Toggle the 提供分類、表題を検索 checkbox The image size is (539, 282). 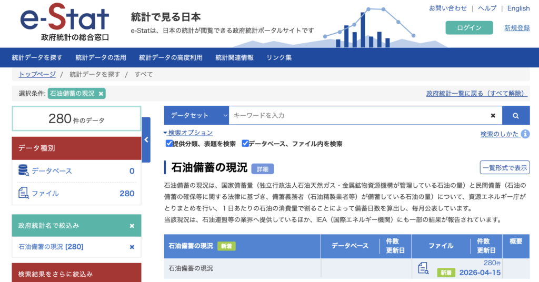[x=169, y=143]
